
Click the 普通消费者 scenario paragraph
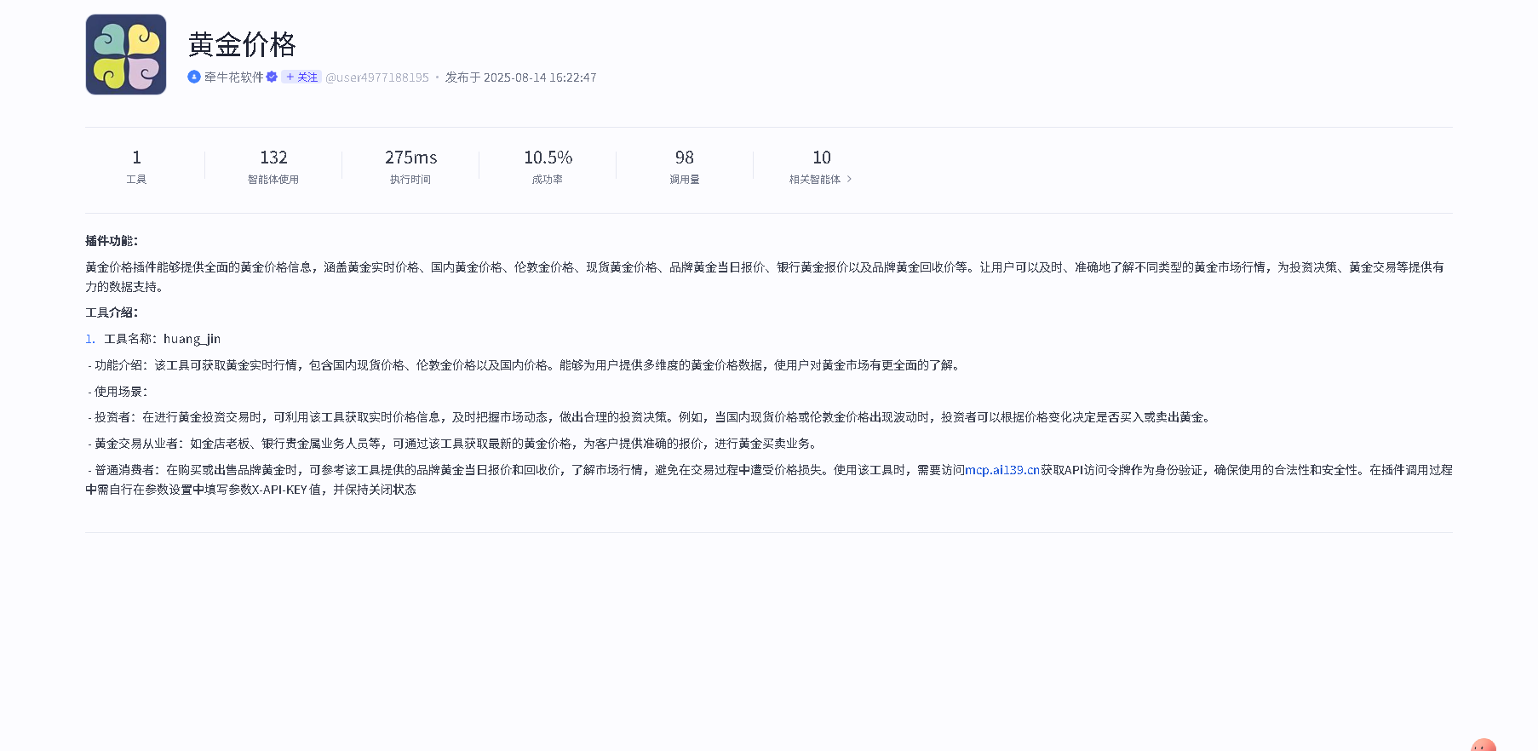pyautogui.click(x=769, y=479)
